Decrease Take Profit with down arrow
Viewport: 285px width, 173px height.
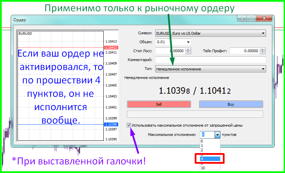pos(262,52)
